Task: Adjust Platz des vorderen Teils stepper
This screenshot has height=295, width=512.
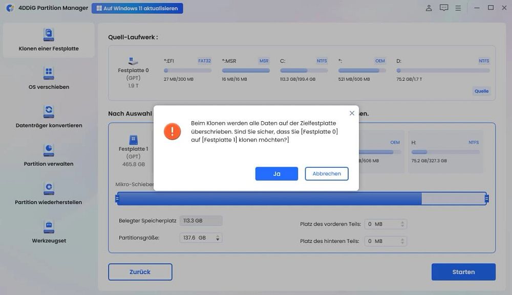Action: [x=402, y=224]
